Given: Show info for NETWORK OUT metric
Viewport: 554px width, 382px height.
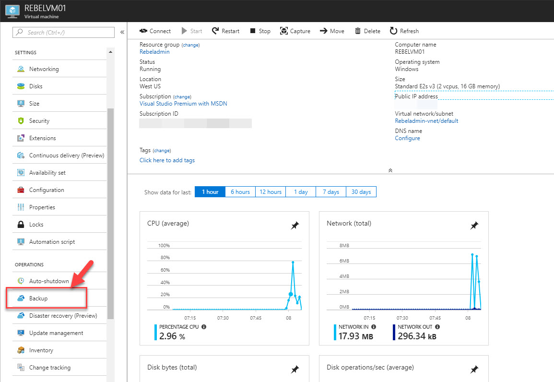Looking at the screenshot, I should (437, 327).
